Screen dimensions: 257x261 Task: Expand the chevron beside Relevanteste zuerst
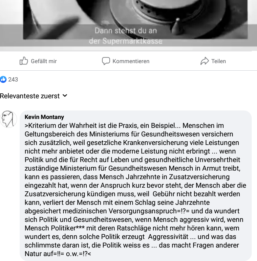point(65,96)
